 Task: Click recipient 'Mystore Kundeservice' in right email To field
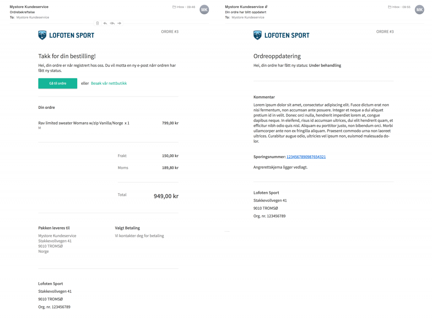pyautogui.click(x=248, y=18)
